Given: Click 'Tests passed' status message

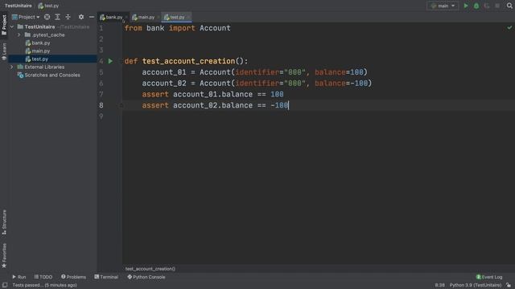Looking at the screenshot, I should point(44,285).
